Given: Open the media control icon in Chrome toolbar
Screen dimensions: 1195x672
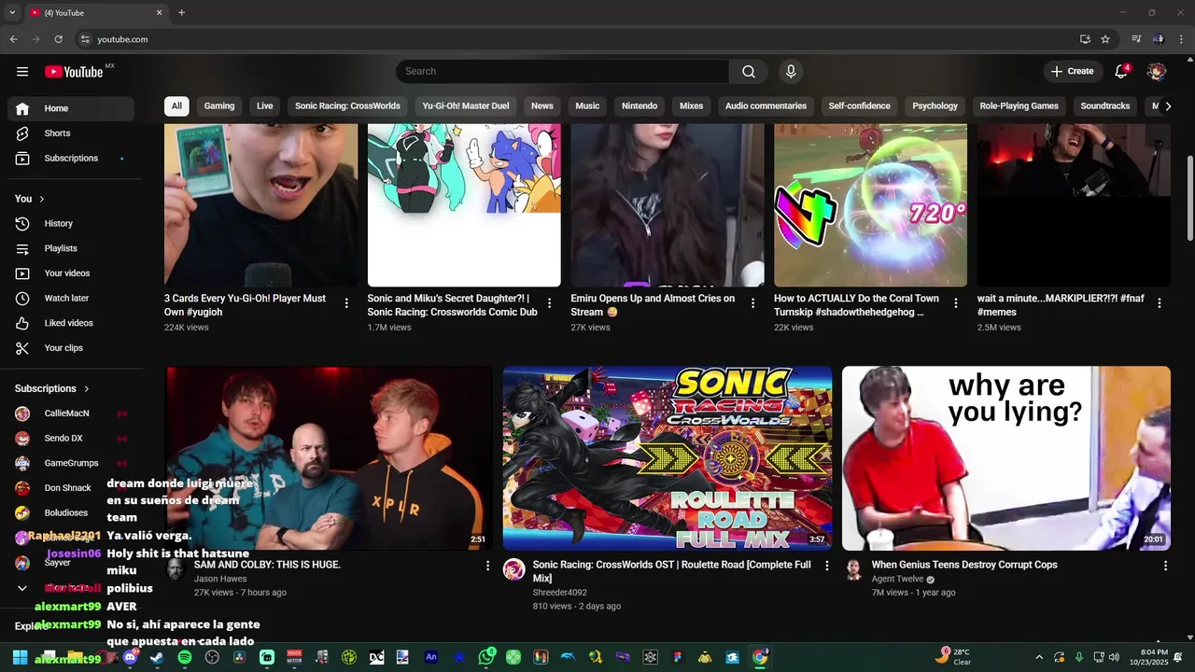Looking at the screenshot, I should (1136, 39).
